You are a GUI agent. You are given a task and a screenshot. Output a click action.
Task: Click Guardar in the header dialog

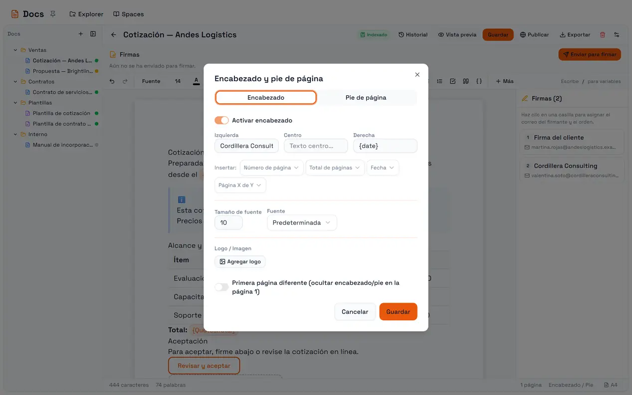tap(398, 312)
